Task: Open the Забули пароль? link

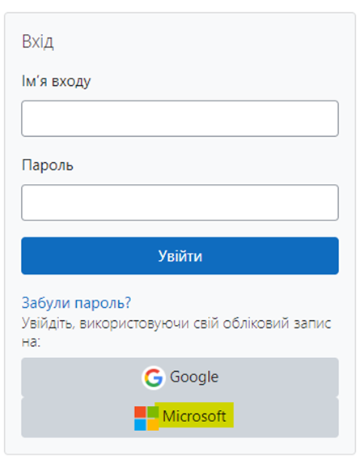Action: point(76,303)
